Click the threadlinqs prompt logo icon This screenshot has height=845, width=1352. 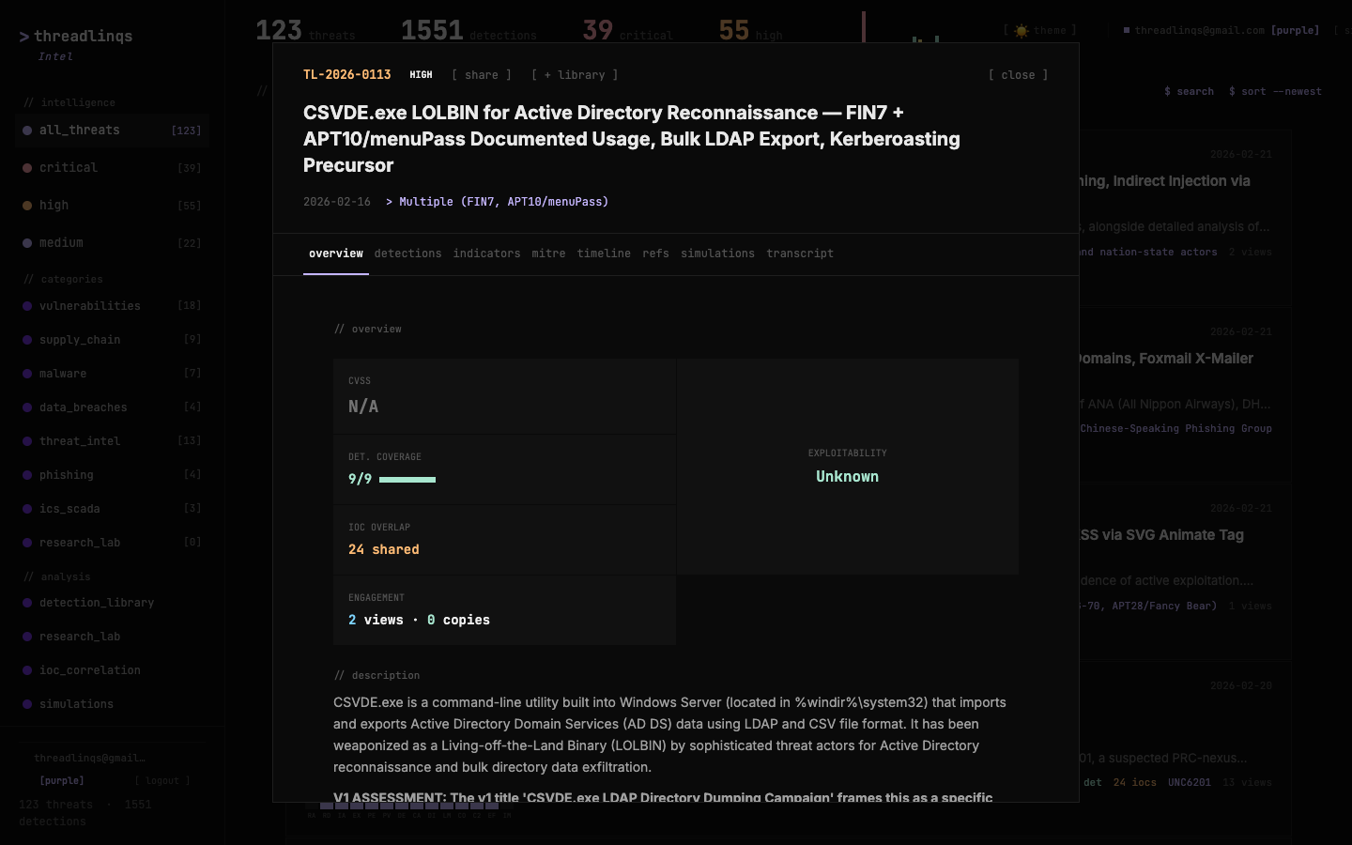[x=23, y=37]
